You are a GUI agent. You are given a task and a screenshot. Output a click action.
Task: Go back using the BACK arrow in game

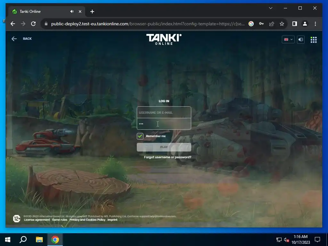tap(14, 39)
